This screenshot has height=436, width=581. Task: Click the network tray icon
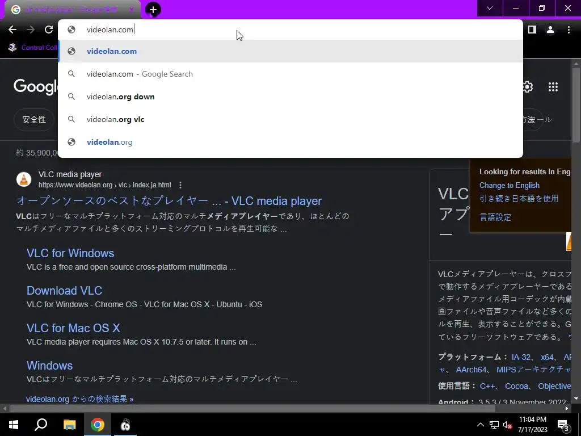[x=494, y=425]
